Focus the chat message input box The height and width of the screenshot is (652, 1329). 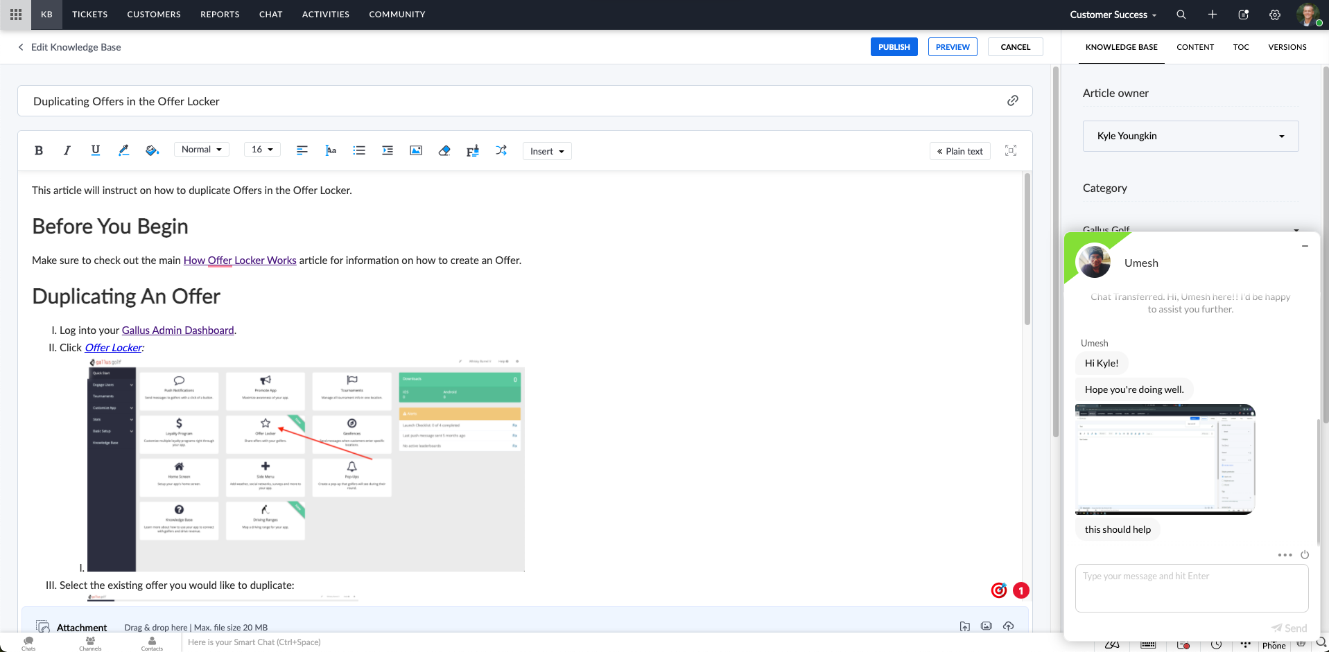tap(1192, 588)
